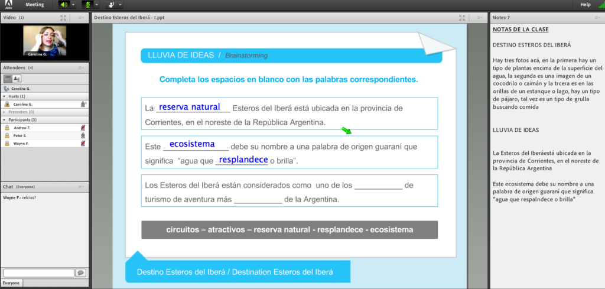The height and width of the screenshot is (289, 605).
Task: Open the status options dropdown arrow
Action: pos(120,4)
